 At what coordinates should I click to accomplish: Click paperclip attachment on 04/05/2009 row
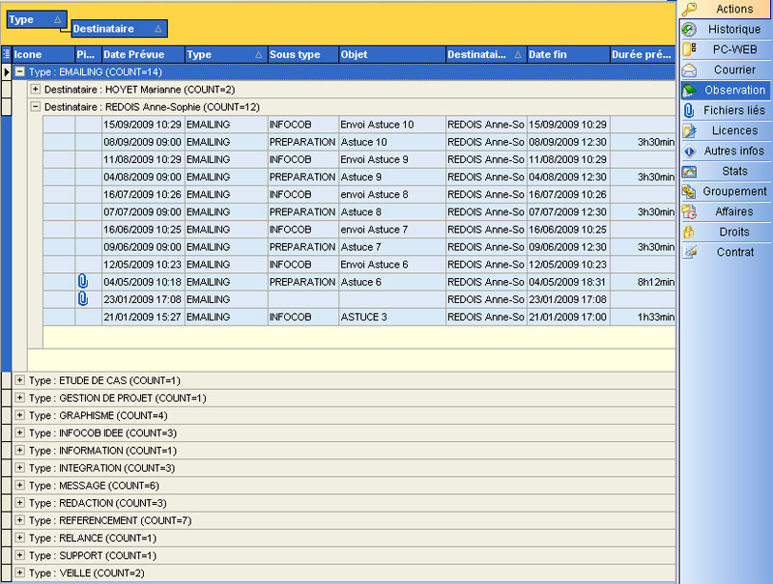tap(83, 282)
